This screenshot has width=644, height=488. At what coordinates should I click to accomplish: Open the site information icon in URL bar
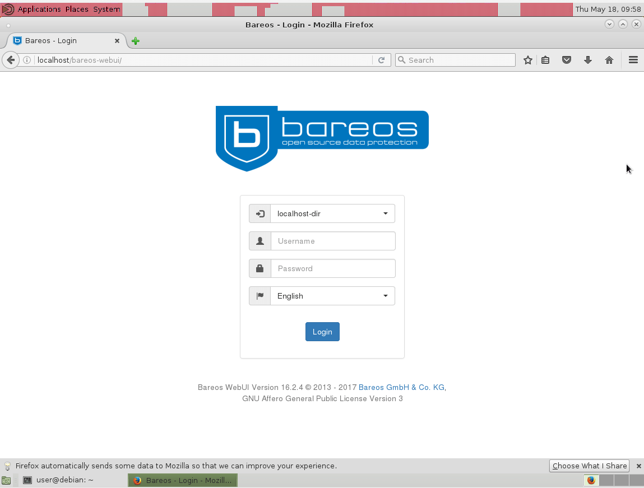point(27,60)
